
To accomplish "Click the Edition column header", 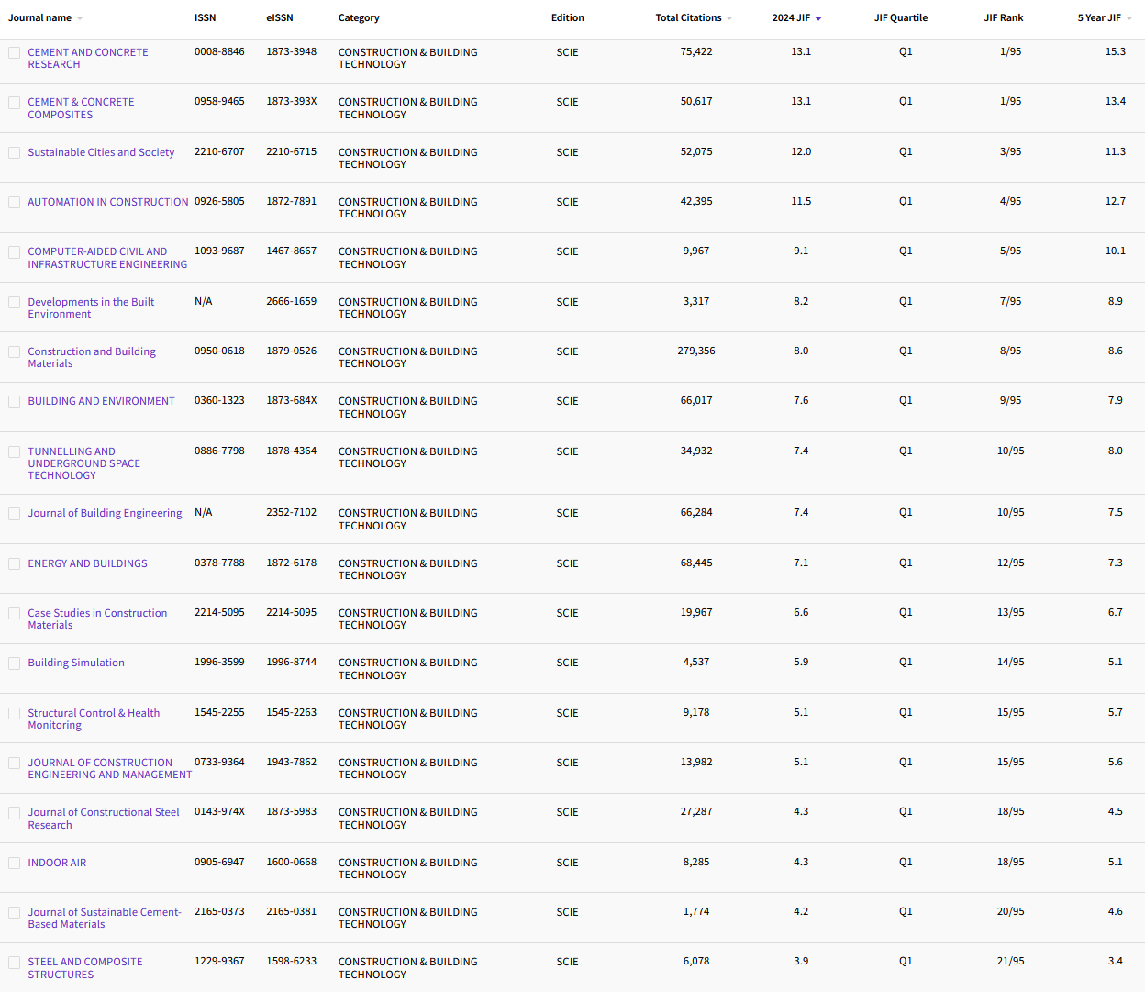I will (567, 17).
